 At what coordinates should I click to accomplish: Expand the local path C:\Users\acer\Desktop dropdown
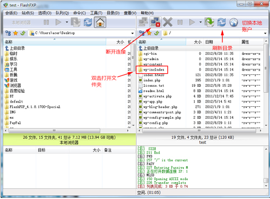133,33
